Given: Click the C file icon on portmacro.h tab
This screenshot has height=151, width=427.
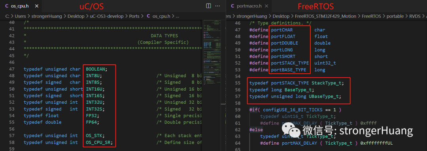Looking at the screenshot, I should click(232, 6).
